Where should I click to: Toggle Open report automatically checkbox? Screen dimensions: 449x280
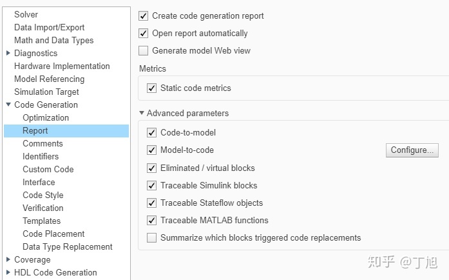(x=144, y=33)
